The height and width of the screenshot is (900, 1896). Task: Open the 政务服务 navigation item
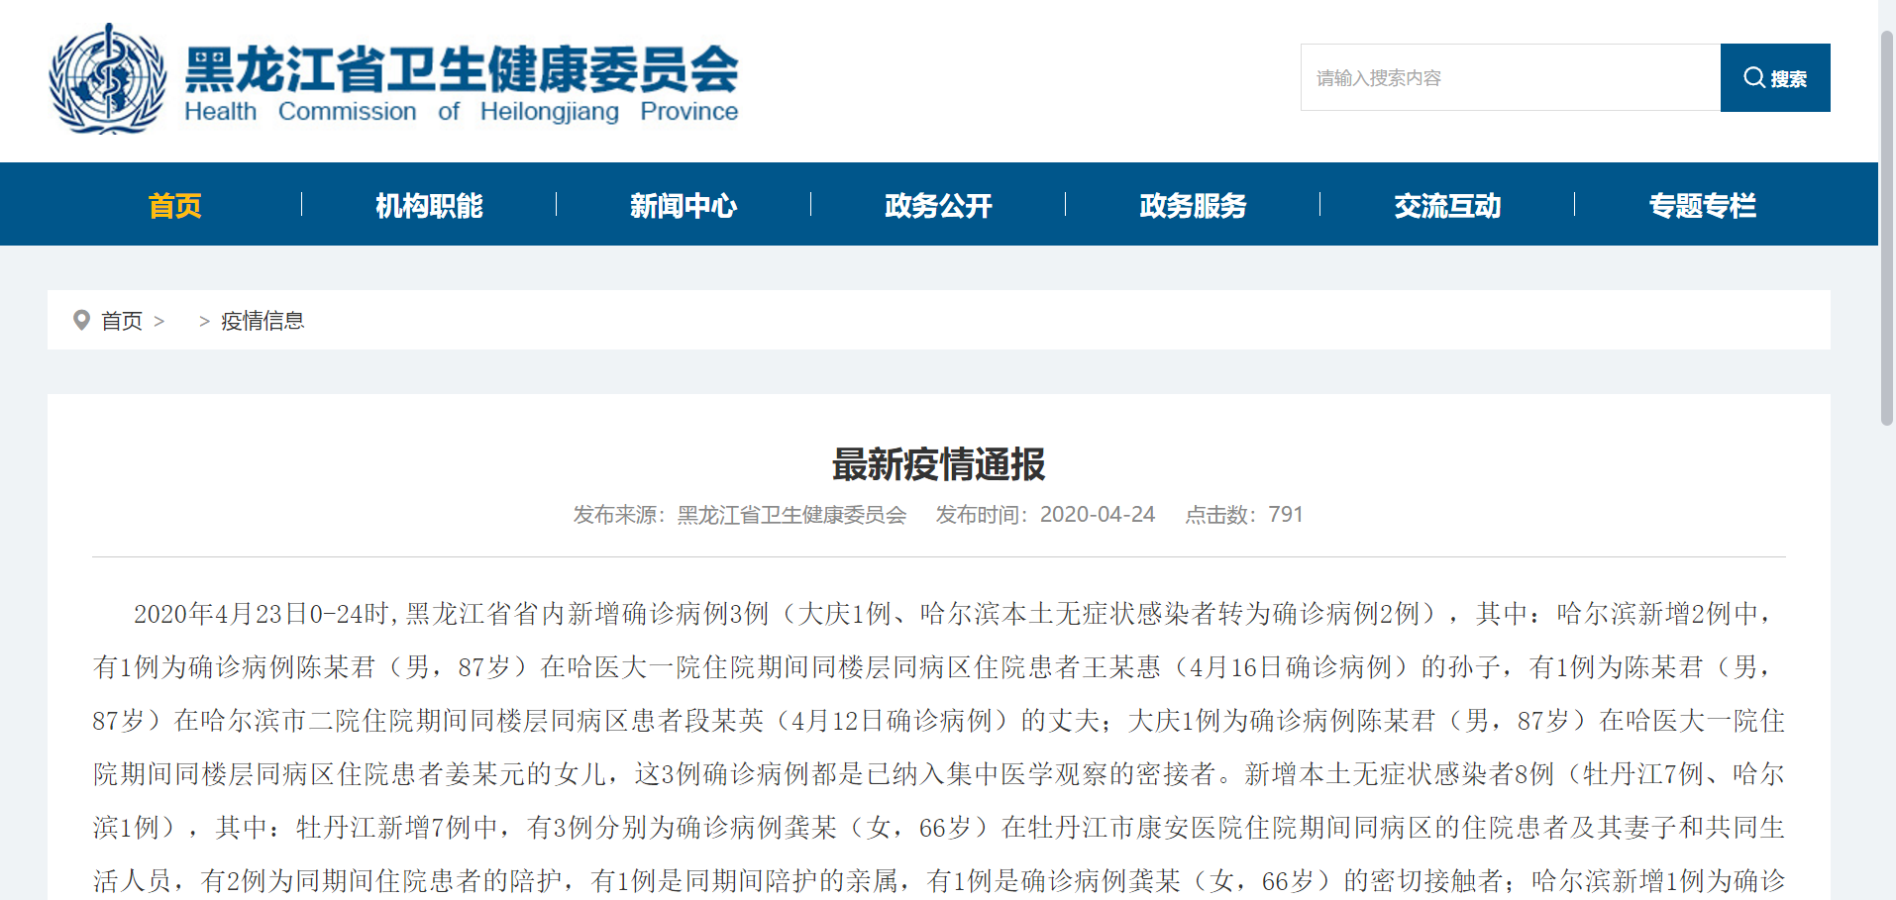pyautogui.click(x=1193, y=205)
